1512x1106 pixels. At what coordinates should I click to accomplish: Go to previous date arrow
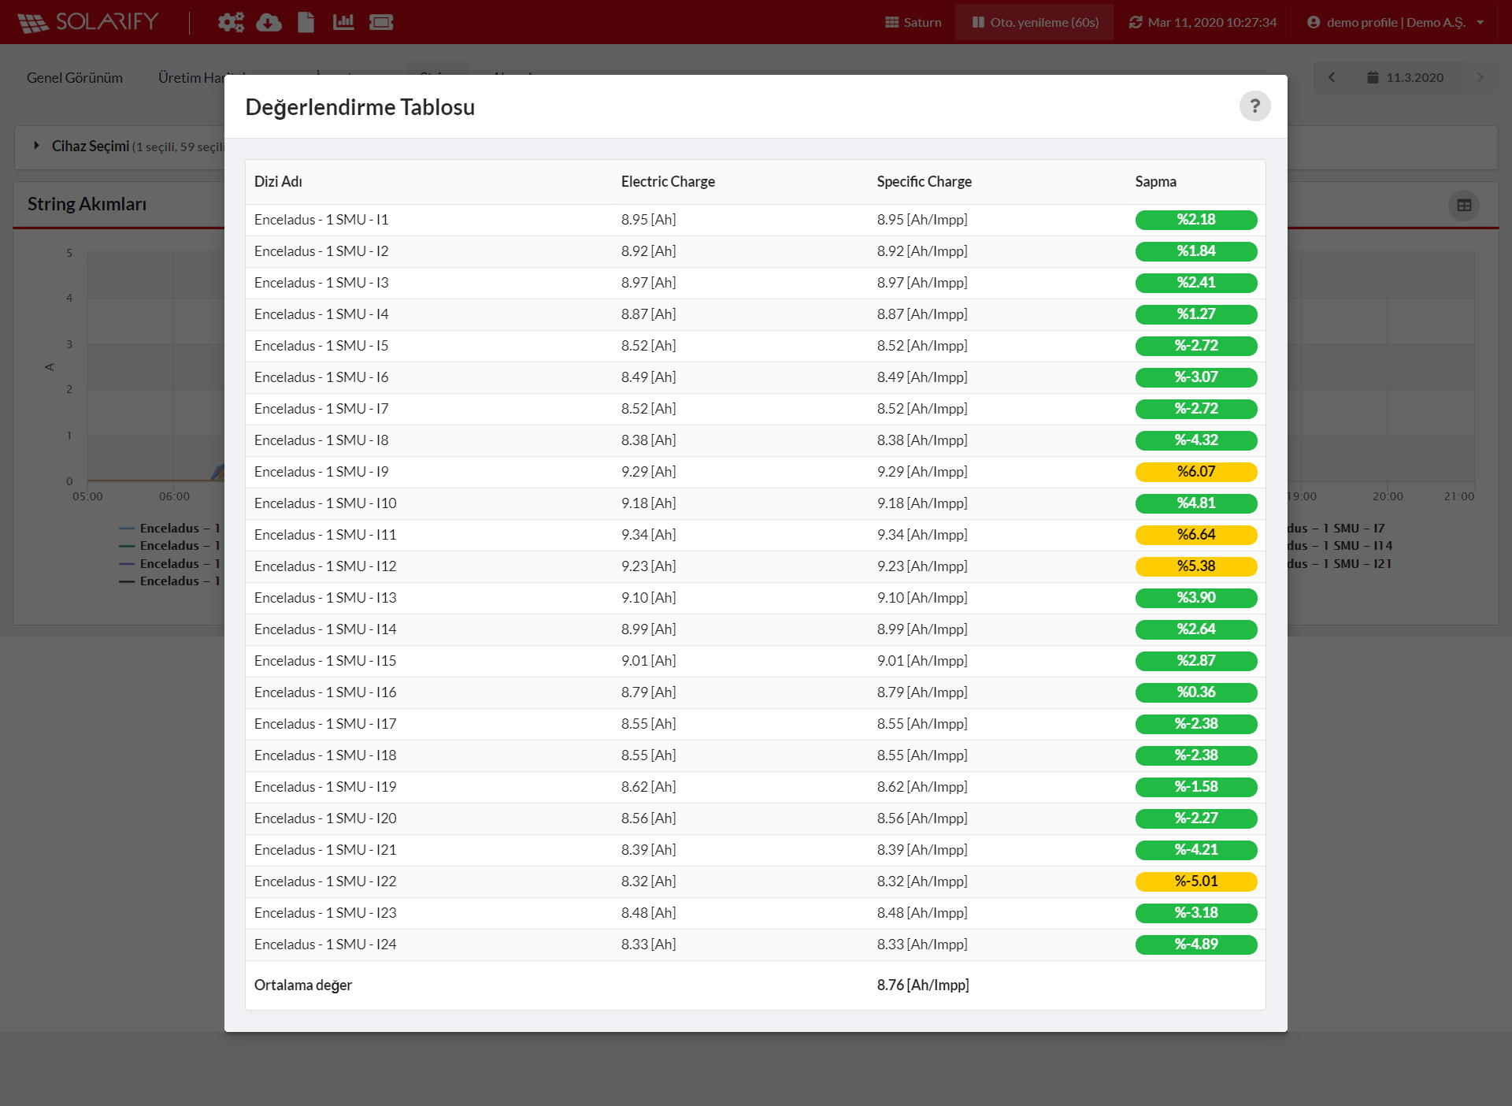[1332, 77]
